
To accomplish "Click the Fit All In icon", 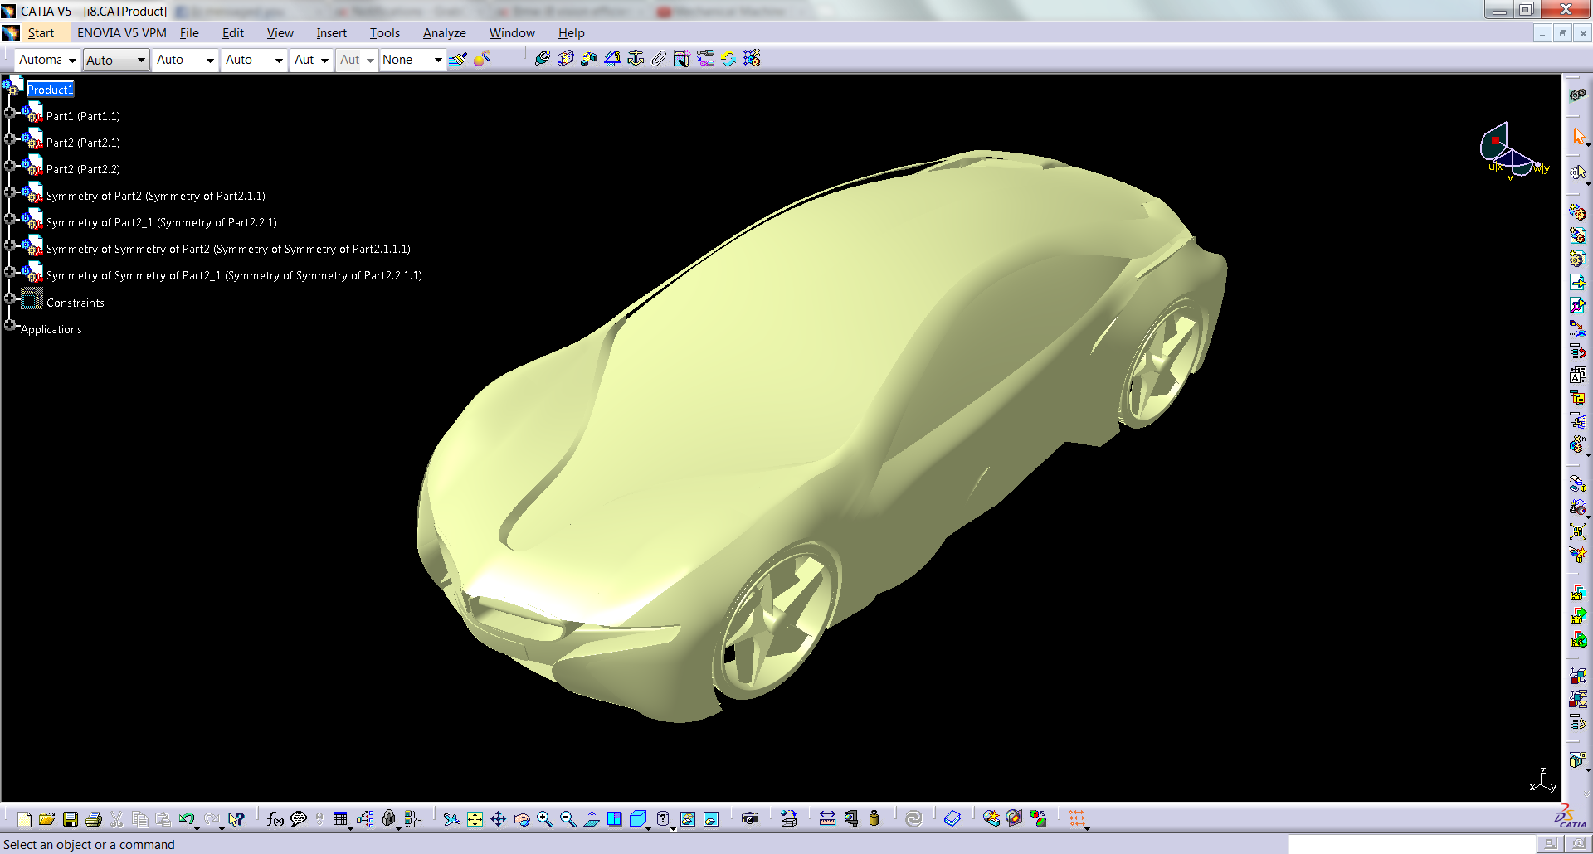I will (475, 819).
